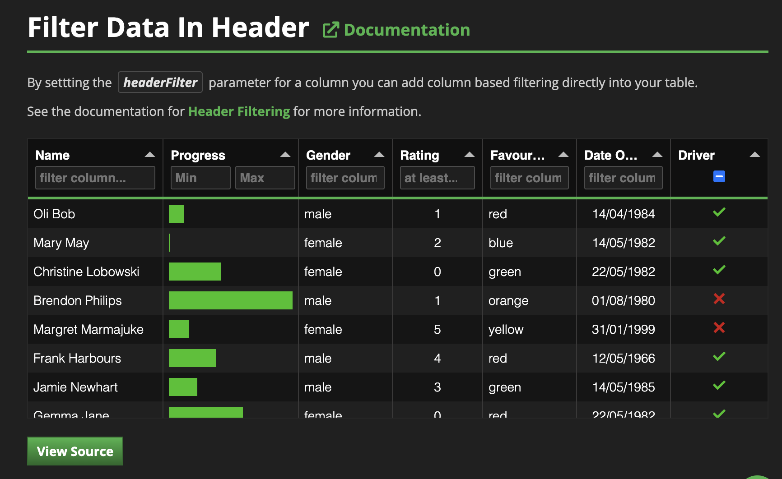Click the green tick in Mary May row

coord(719,241)
